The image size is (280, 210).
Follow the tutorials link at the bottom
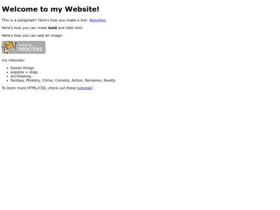(x=85, y=88)
